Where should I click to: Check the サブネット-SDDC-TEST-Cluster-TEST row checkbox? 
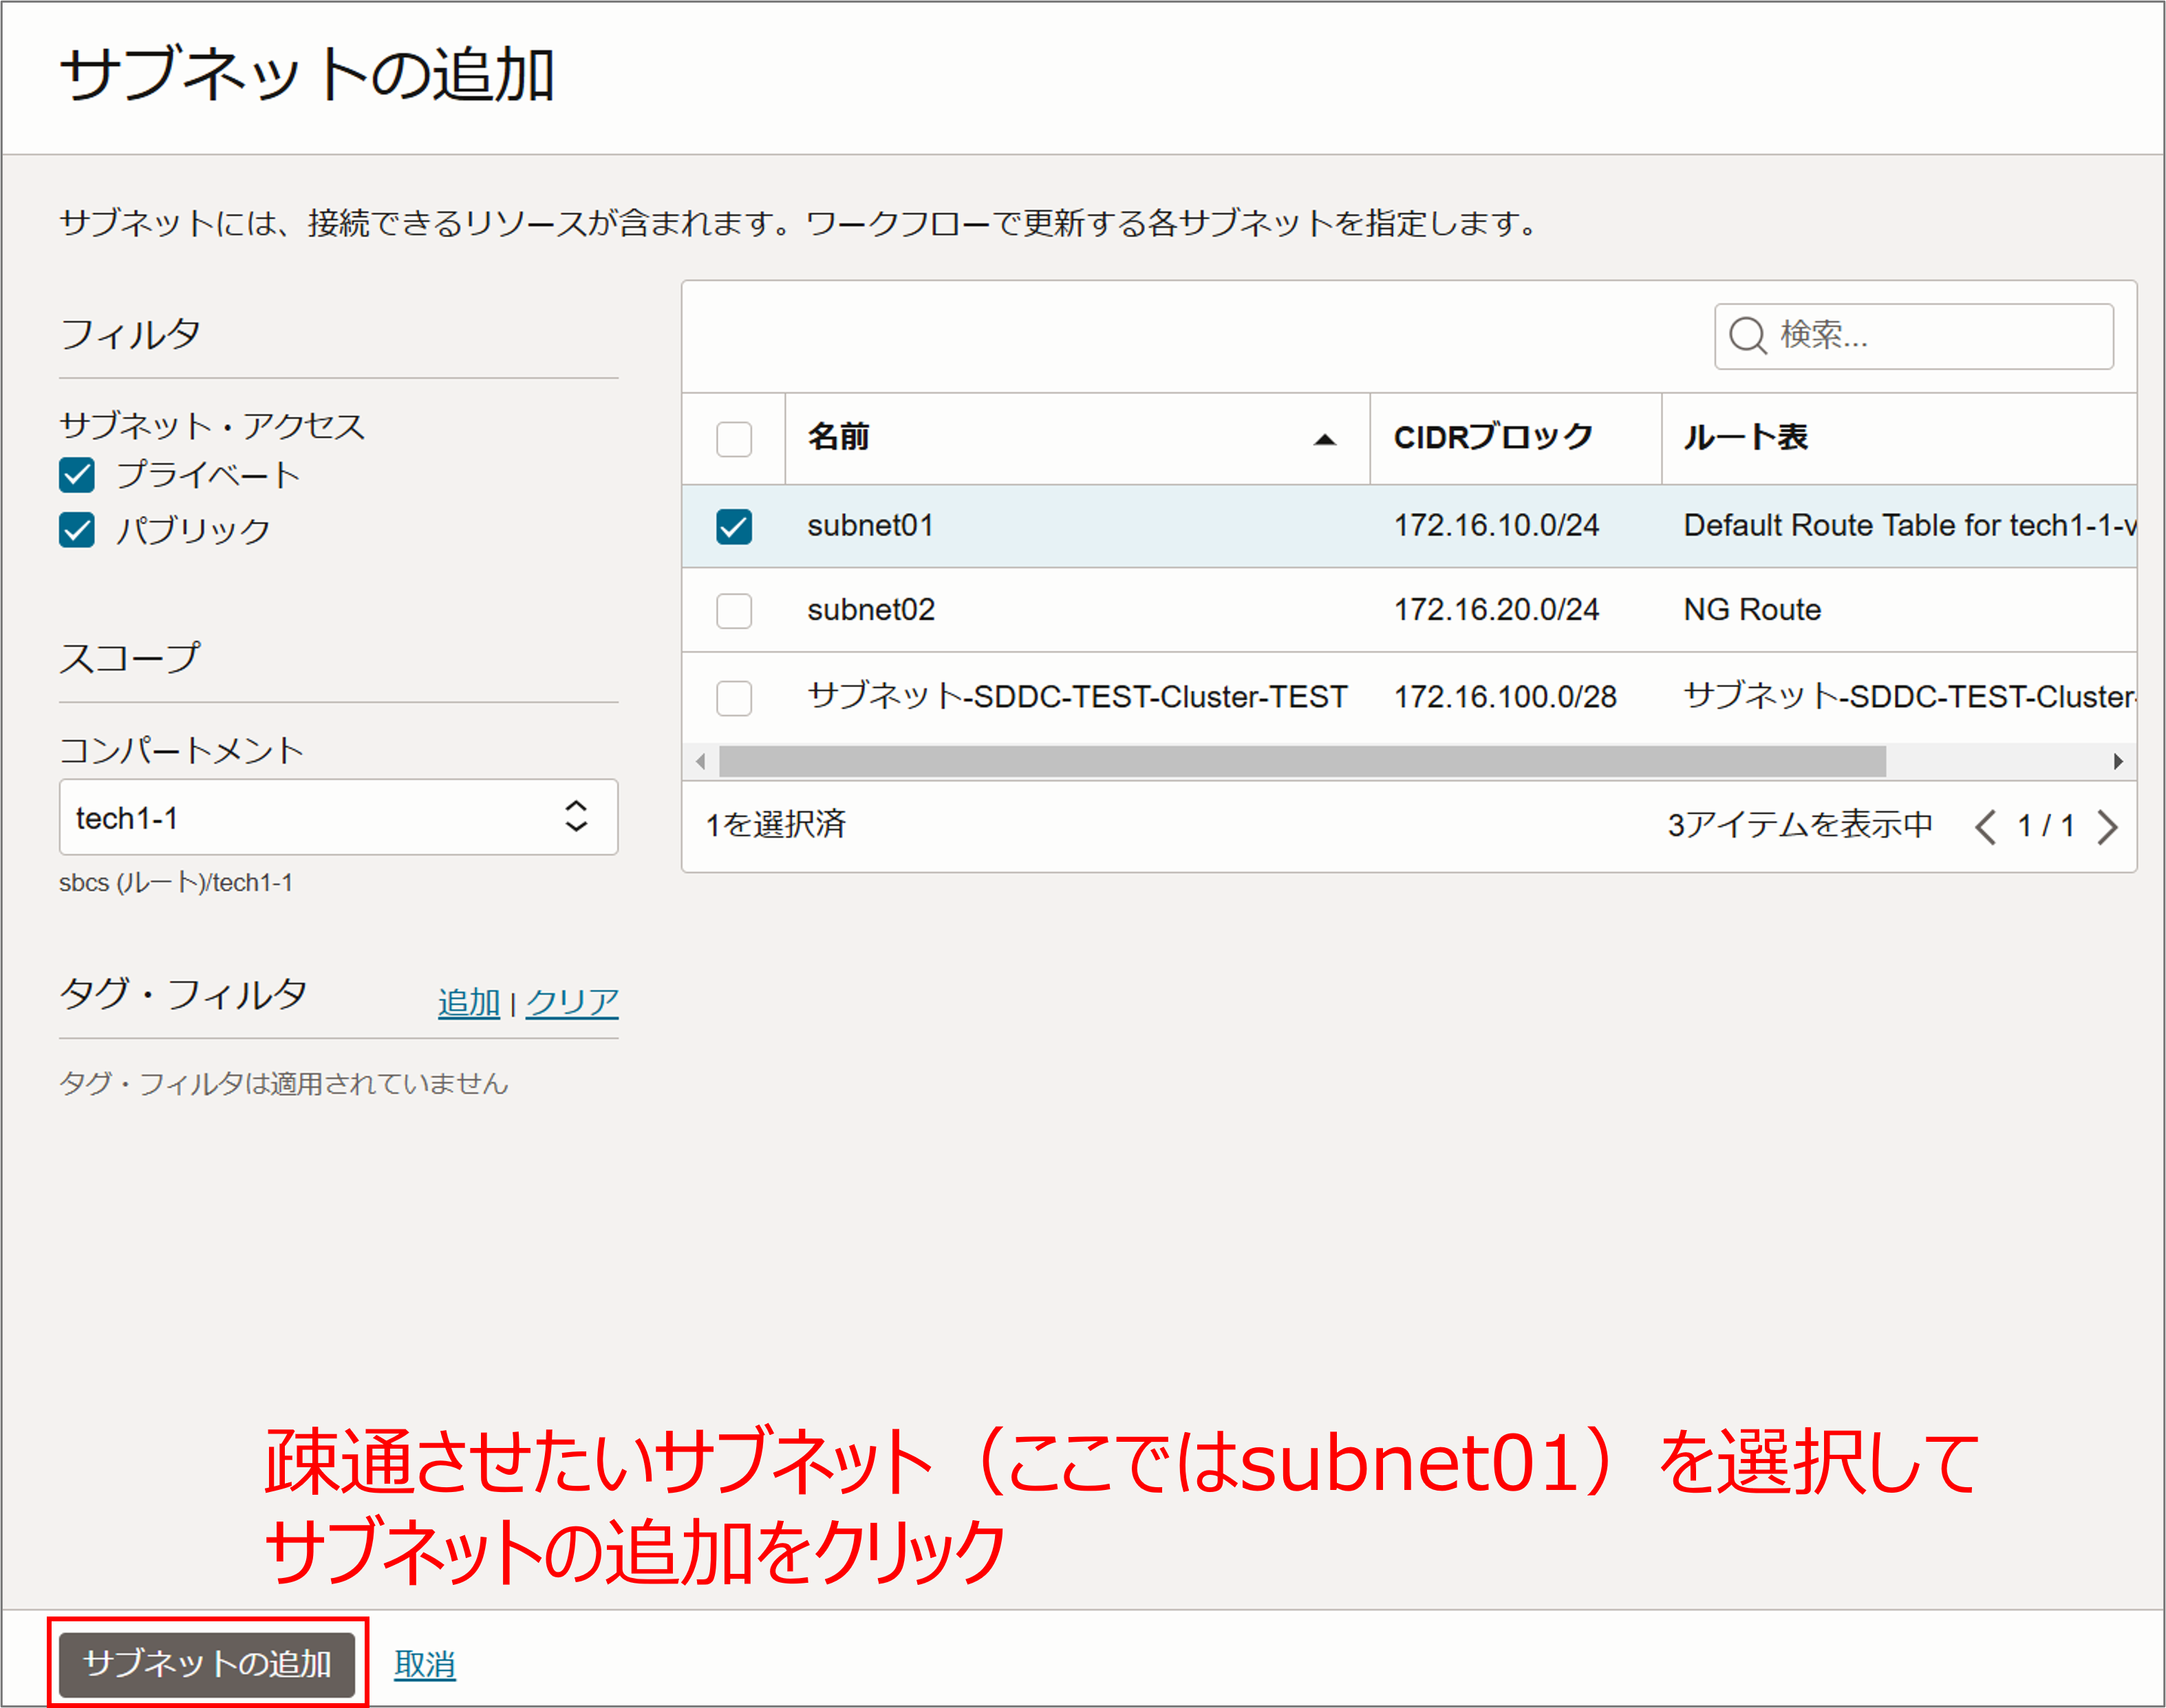(x=734, y=698)
